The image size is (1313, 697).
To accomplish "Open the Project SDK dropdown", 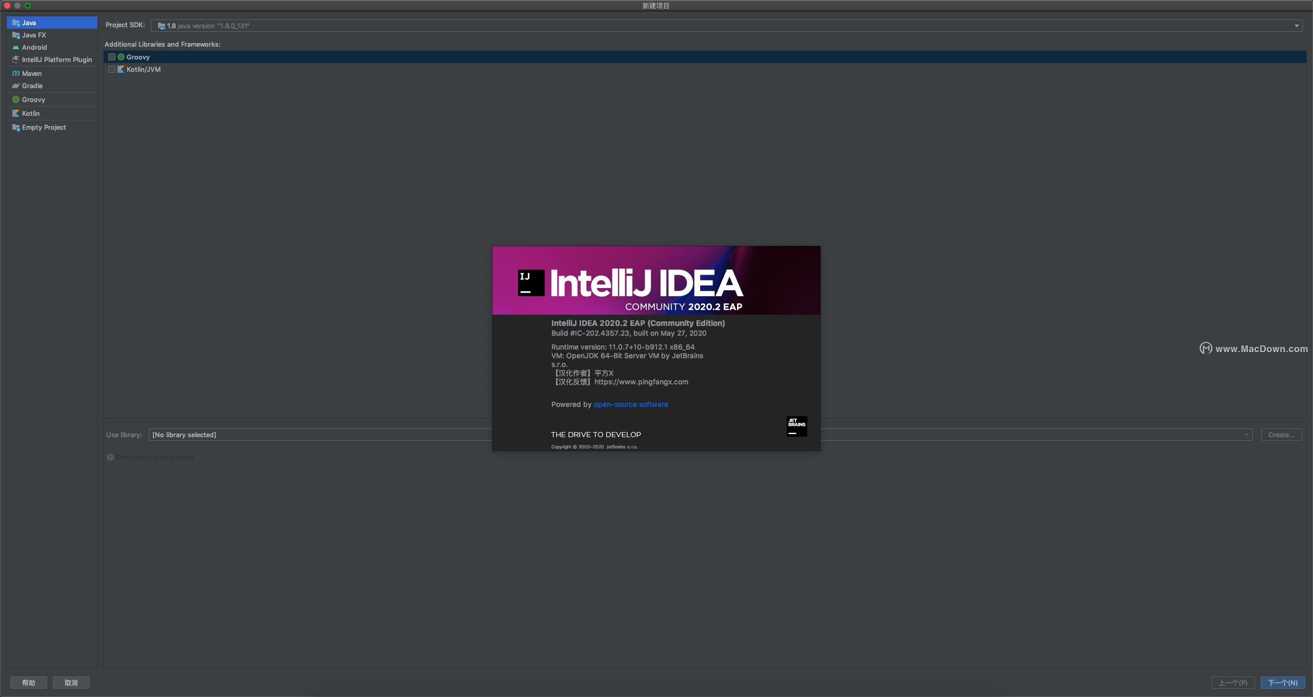I will tap(1296, 26).
